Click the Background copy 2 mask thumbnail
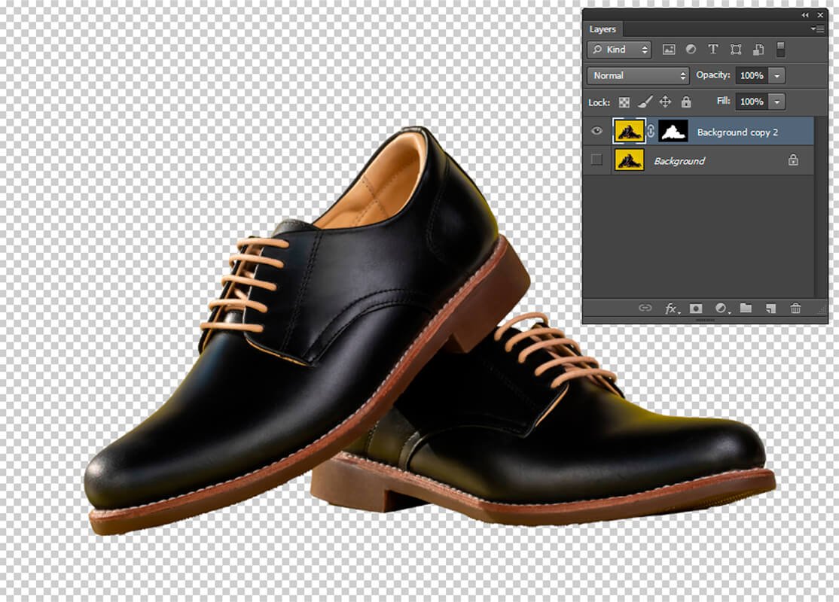Screen dimensions: 839x602 tap(673, 132)
